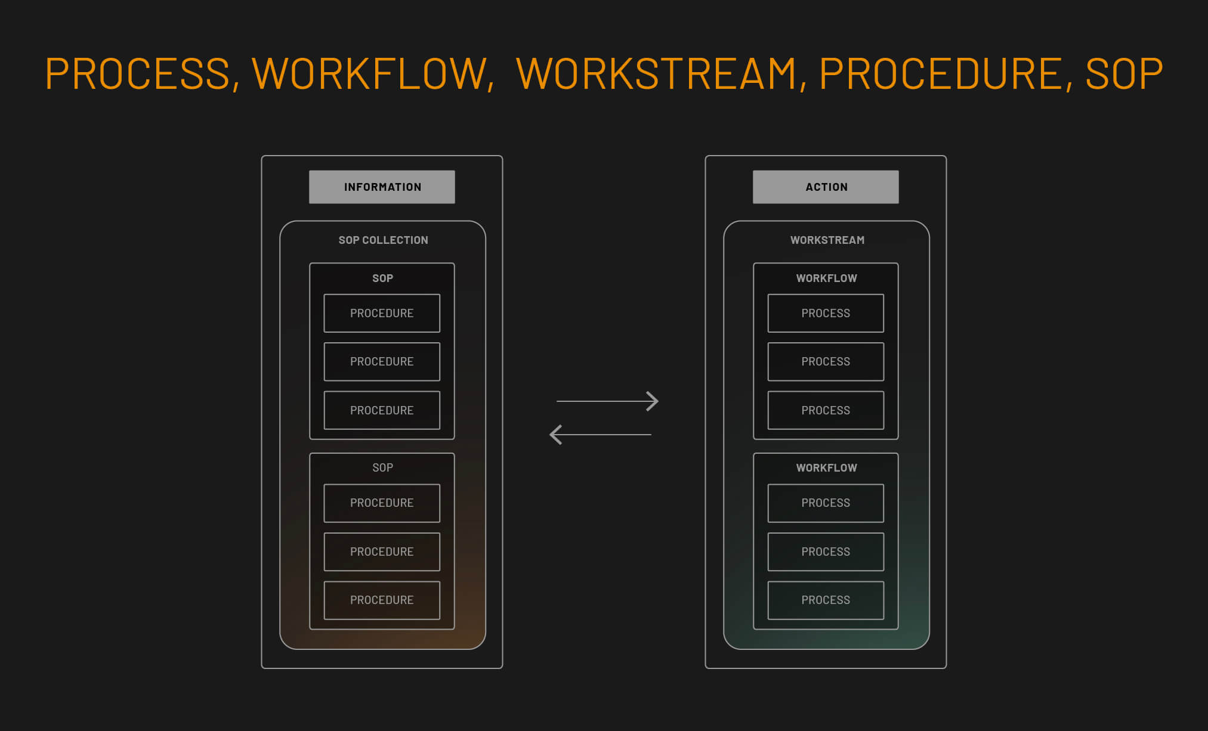Click the last PROCESS box in bottom workflow
This screenshot has height=731, width=1208.
[825, 600]
